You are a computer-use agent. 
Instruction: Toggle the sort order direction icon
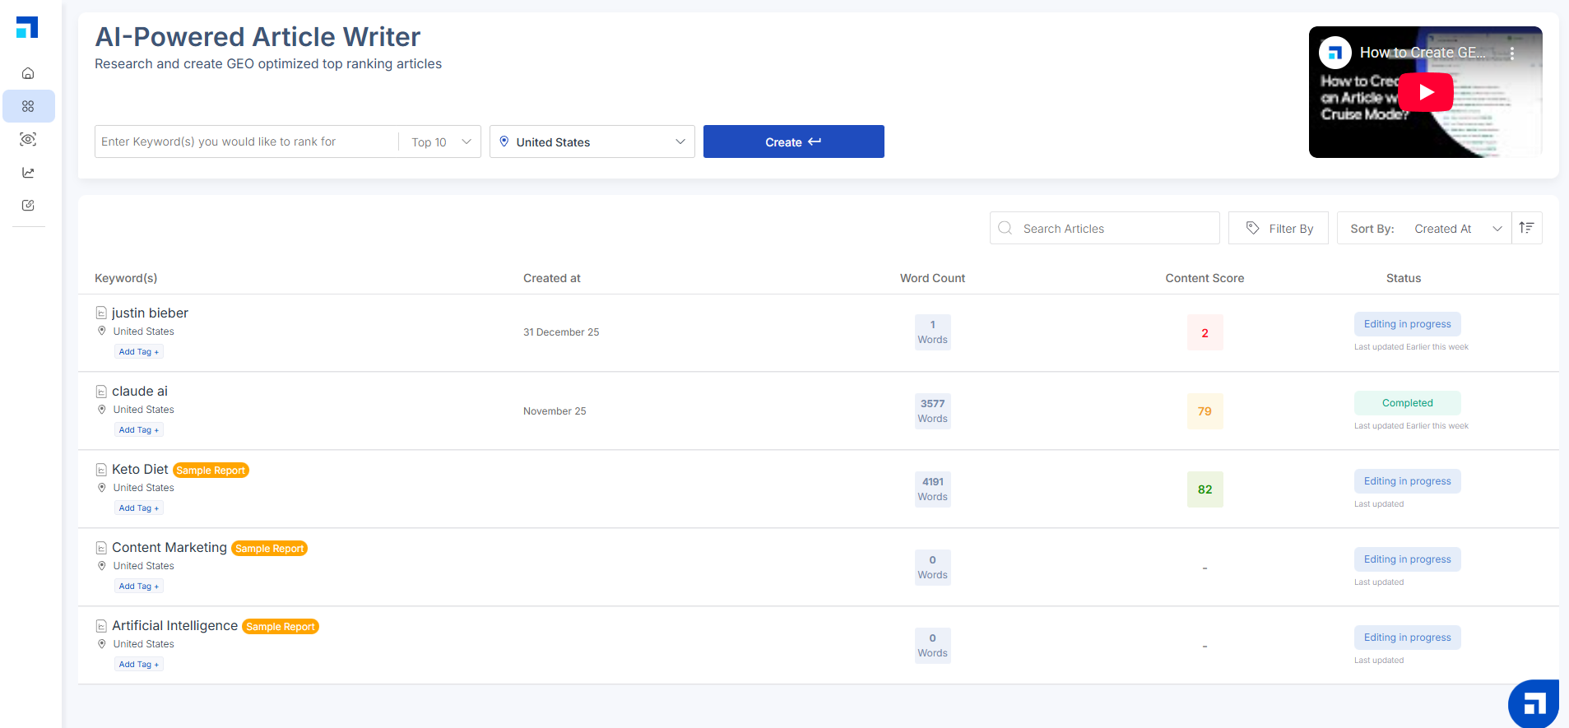tap(1526, 228)
